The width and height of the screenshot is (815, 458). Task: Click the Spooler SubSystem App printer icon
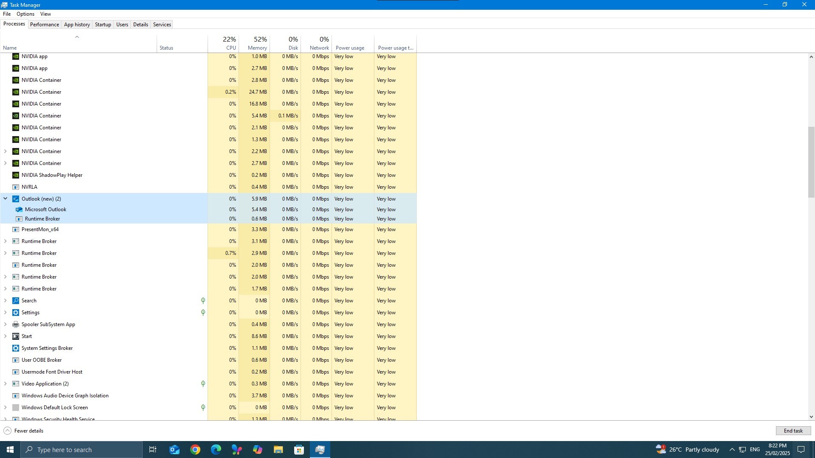coord(16,324)
